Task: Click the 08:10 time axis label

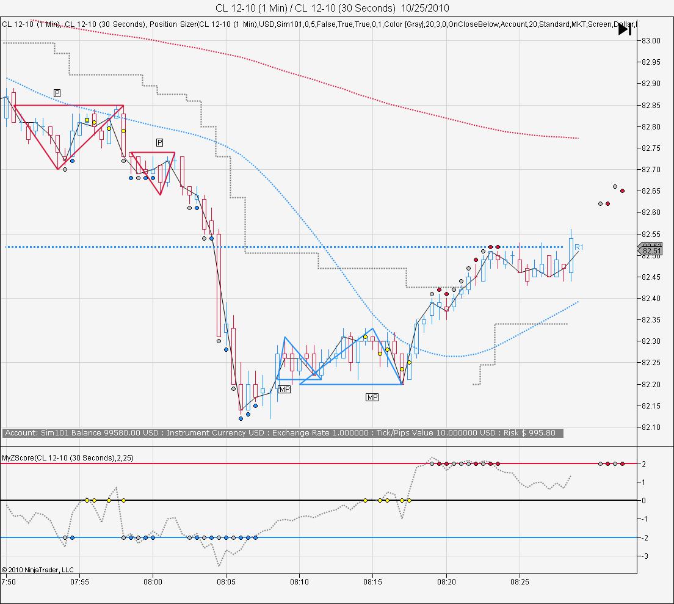Action: [x=299, y=581]
